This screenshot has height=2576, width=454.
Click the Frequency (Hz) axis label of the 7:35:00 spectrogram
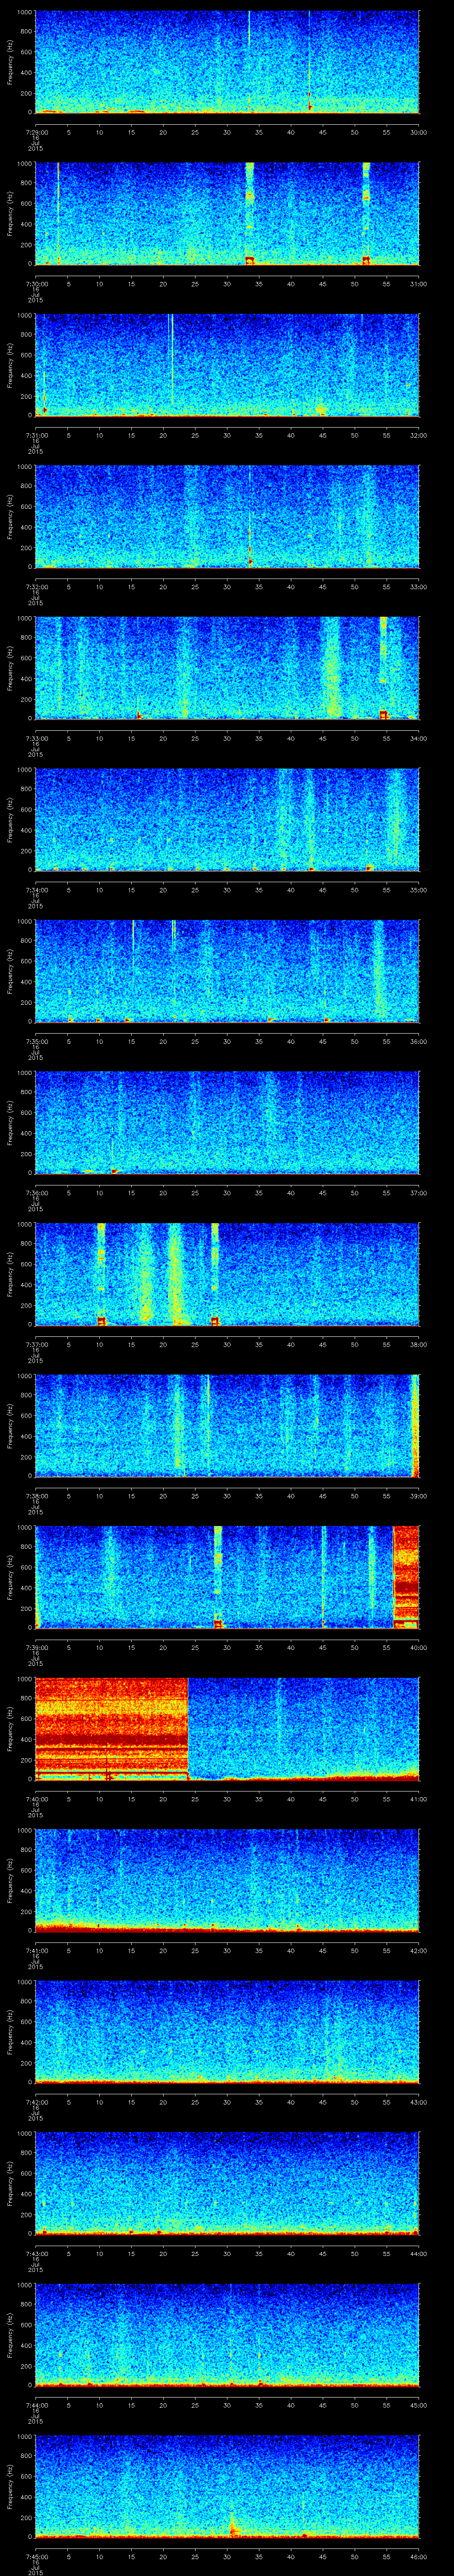(x=11, y=970)
